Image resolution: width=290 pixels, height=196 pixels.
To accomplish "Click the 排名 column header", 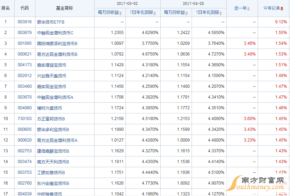I will (x=6, y=8).
